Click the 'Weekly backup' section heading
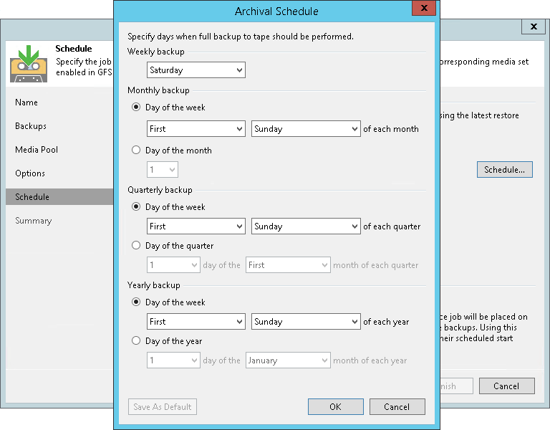The image size is (550, 430). click(155, 52)
